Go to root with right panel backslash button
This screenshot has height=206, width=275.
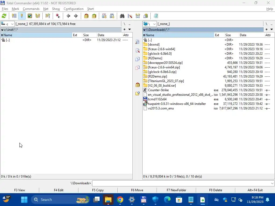click(x=266, y=24)
